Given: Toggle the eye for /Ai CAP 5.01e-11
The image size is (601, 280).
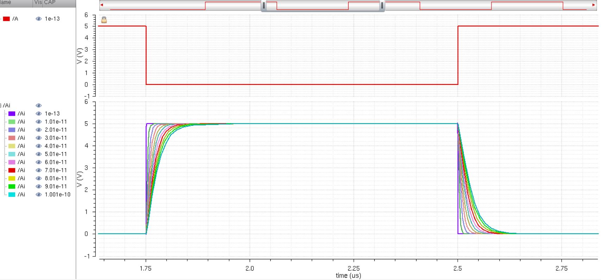Looking at the screenshot, I should 38,154.
